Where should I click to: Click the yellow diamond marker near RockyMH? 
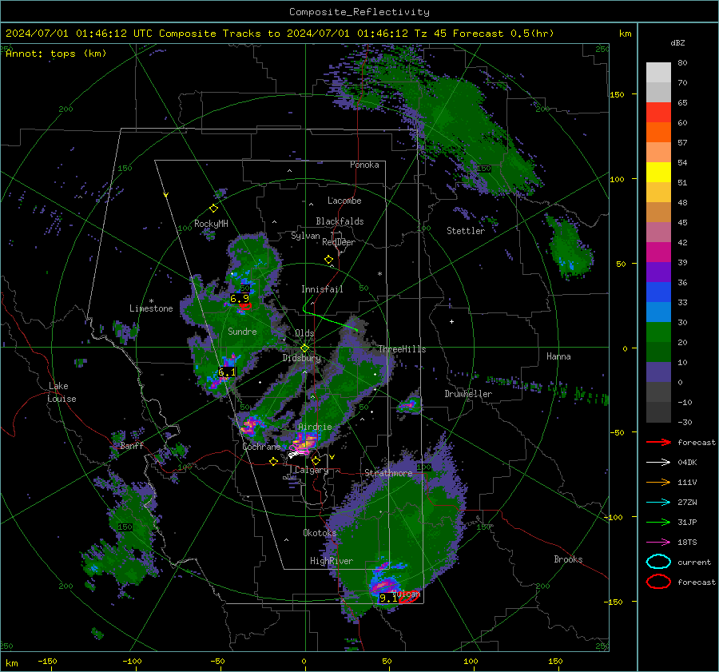tap(213, 209)
